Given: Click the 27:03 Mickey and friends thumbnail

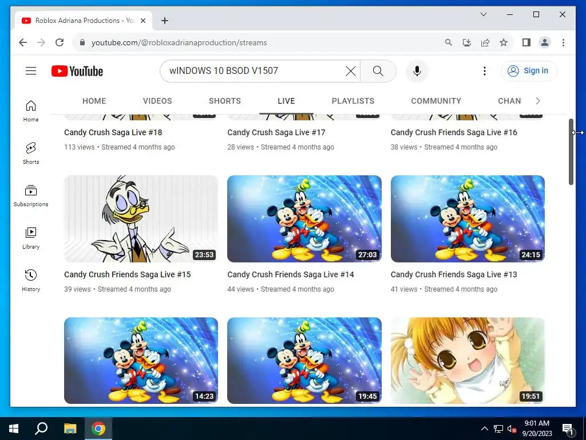Looking at the screenshot, I should (304, 218).
